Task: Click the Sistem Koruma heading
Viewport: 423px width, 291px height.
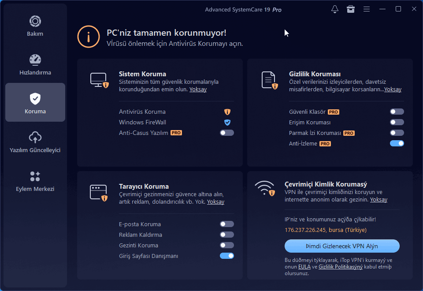Action: 142,74
